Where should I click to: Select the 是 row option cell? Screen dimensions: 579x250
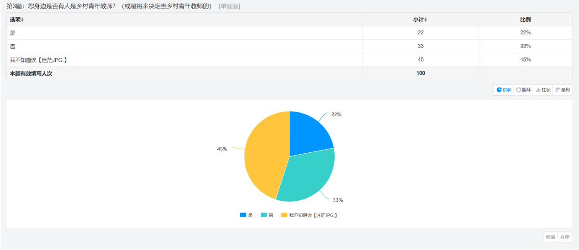point(184,33)
